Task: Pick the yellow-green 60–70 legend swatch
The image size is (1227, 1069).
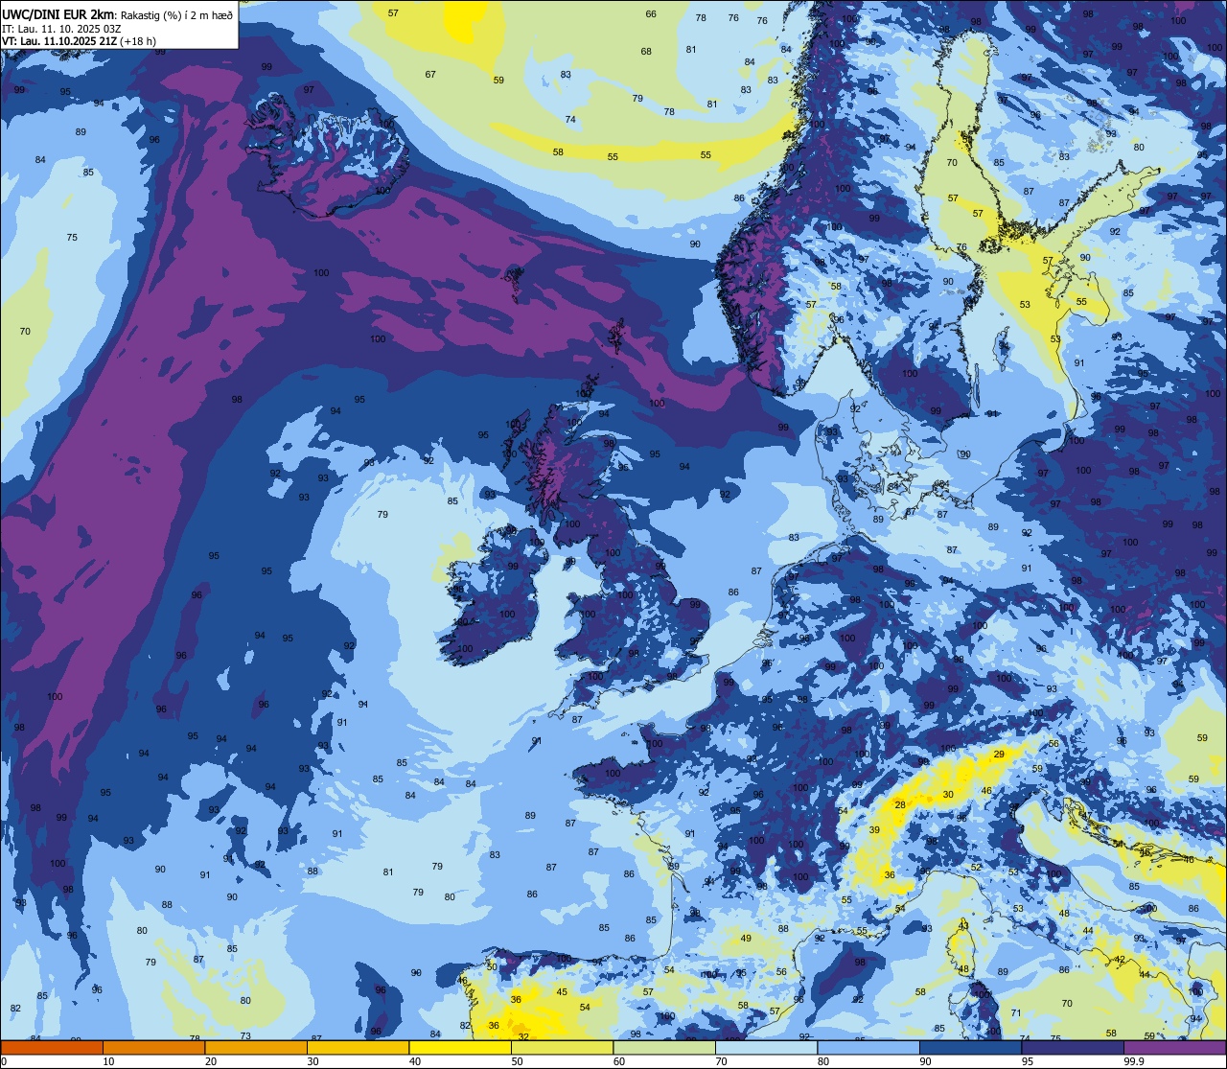Action: [664, 1048]
